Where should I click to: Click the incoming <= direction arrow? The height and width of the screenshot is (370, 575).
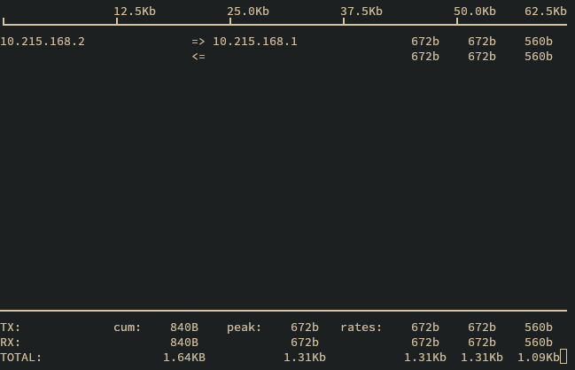[198, 57]
